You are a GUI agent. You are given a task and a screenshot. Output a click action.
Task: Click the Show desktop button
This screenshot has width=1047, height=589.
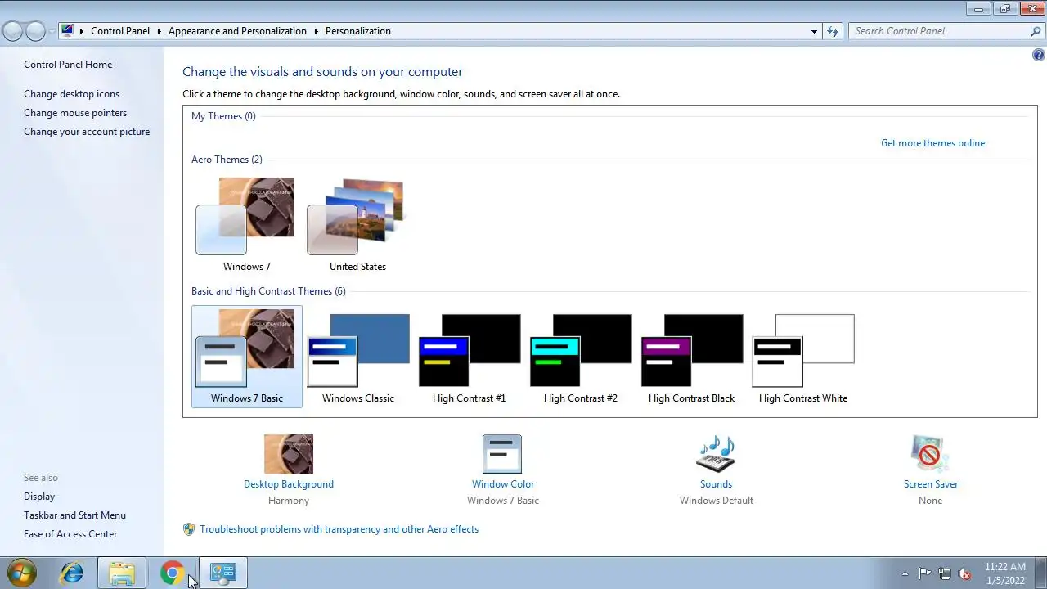[1040, 573]
